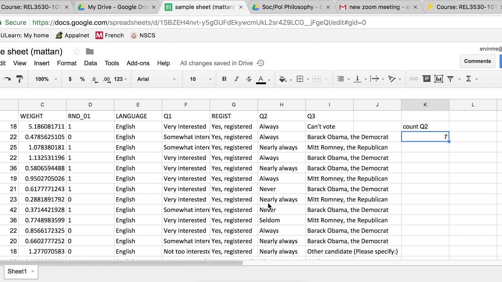
Task: Click the filter funnel icon
Action: (451, 79)
